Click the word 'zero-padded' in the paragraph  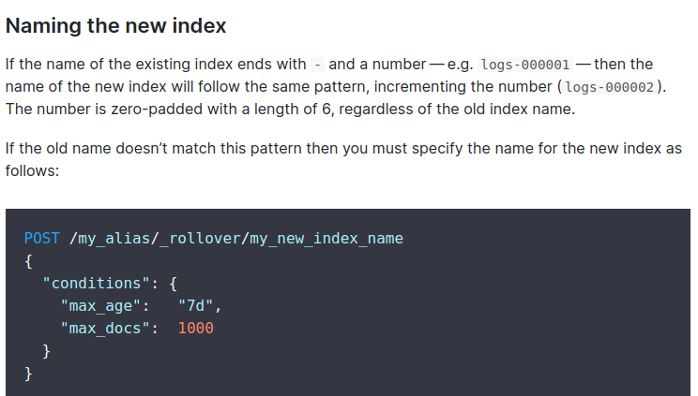[x=157, y=110]
